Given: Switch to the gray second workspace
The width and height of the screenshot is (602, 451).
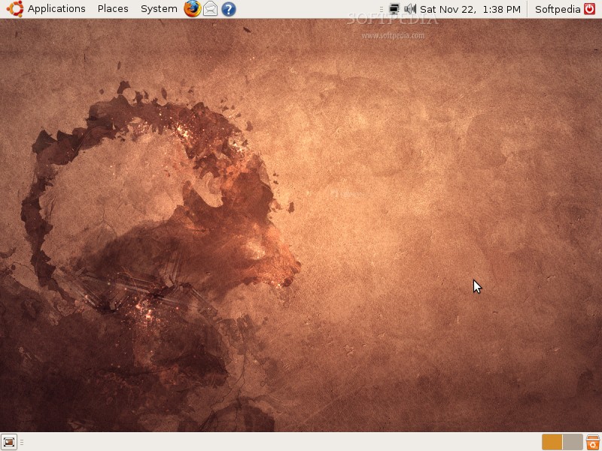Looking at the screenshot, I should tap(572, 441).
